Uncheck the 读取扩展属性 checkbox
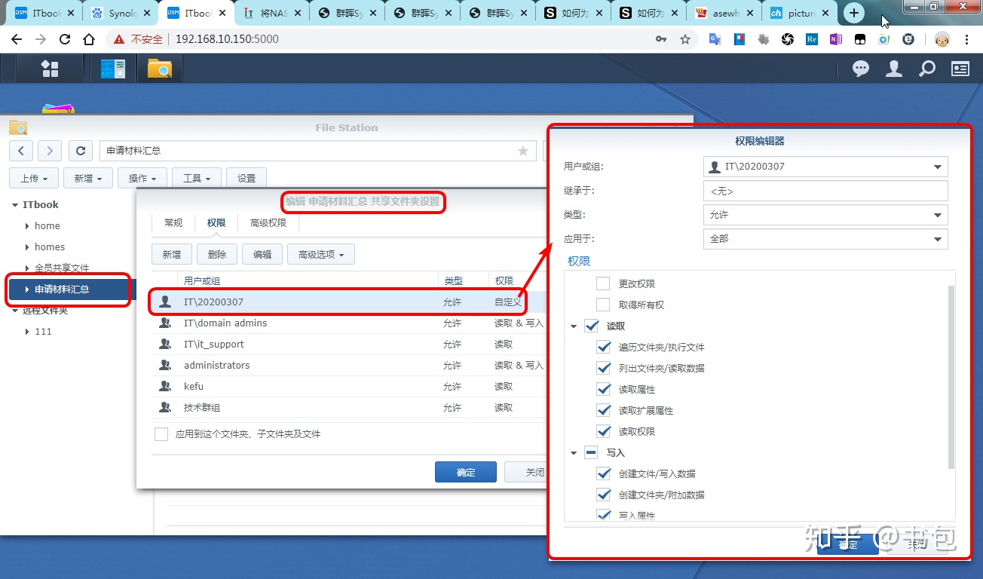983x579 pixels. coord(603,410)
